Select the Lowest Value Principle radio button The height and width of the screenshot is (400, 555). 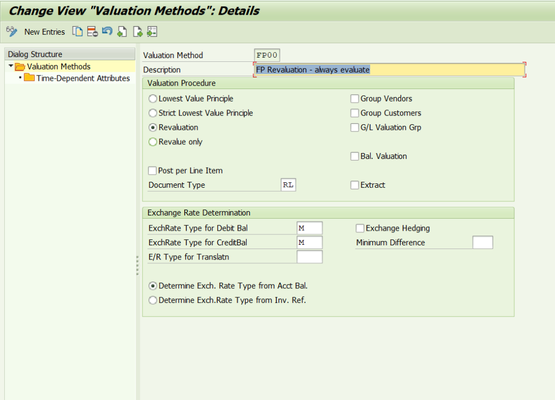pos(153,99)
